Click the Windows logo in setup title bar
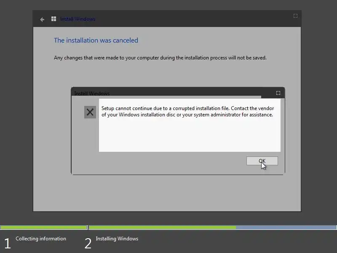 (x=54, y=19)
